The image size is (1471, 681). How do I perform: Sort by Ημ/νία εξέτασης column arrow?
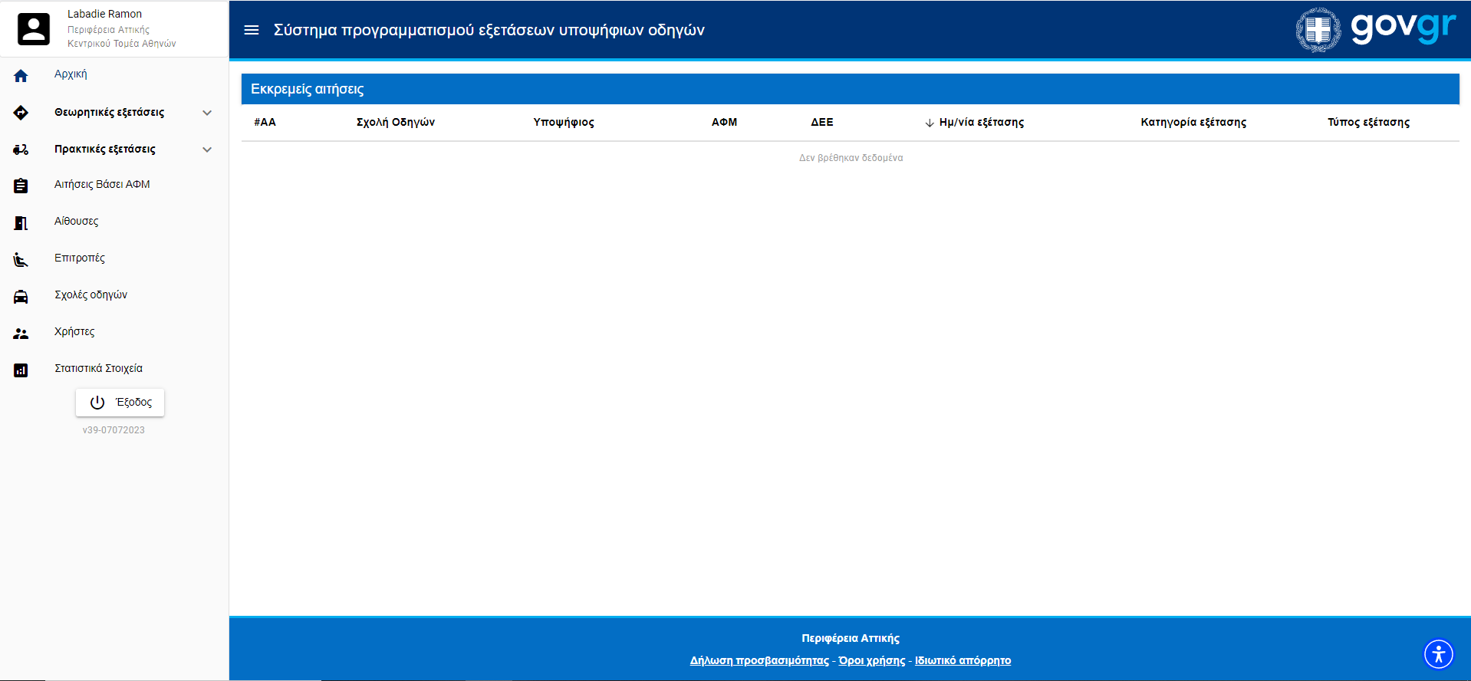click(929, 123)
